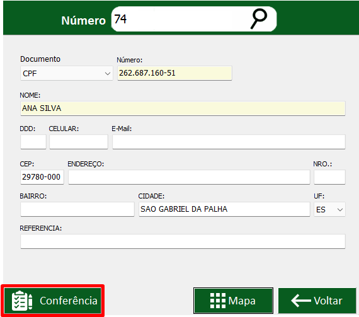Click the left arrow icon on Voltar
The image size is (359, 317).
point(301,301)
